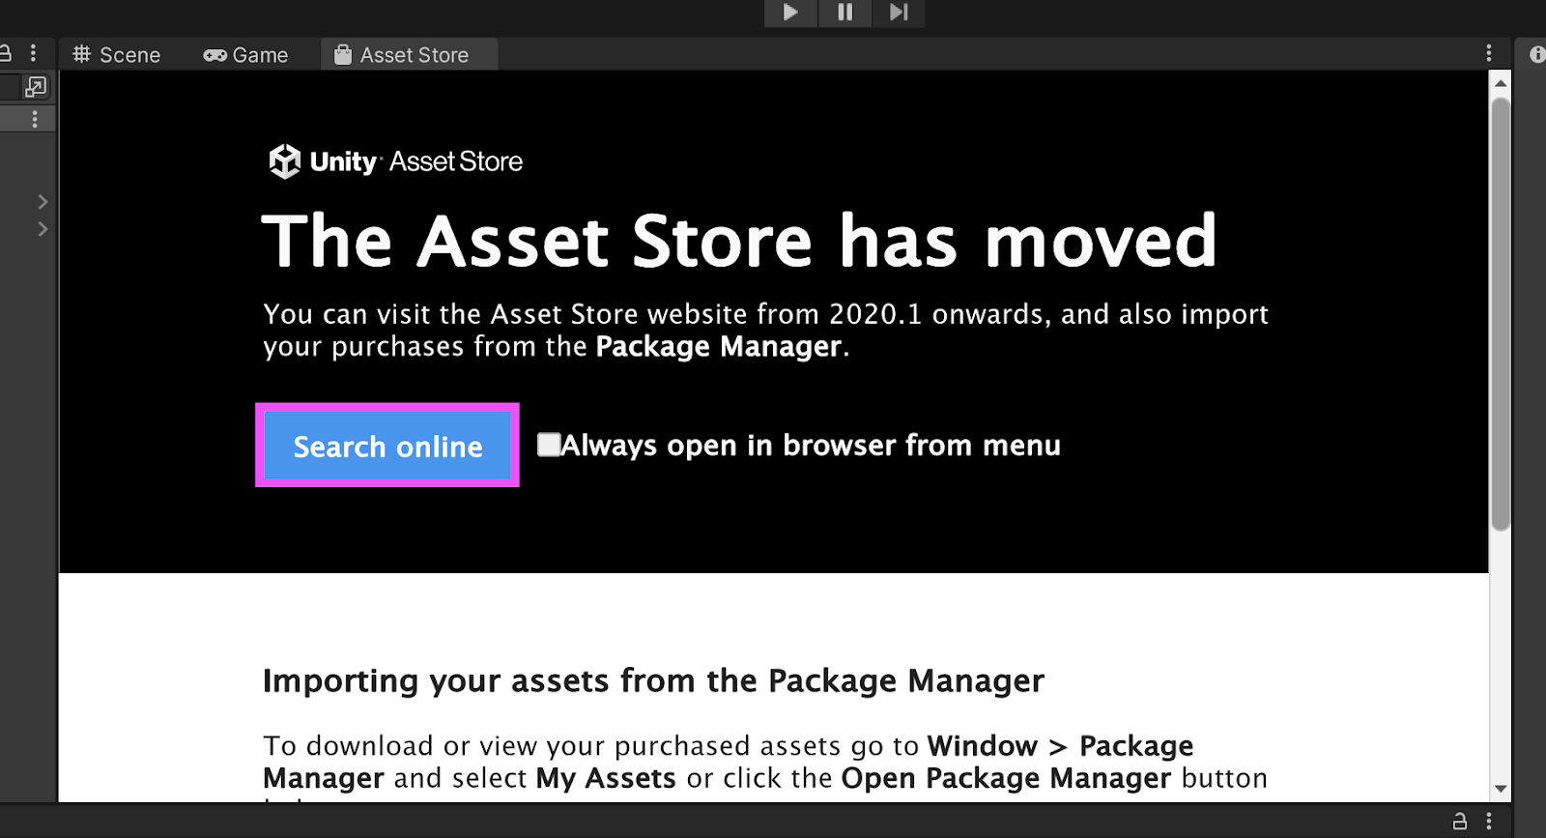Click the Pause button in the toolbar
Screen dimensions: 1546x838
(x=845, y=13)
